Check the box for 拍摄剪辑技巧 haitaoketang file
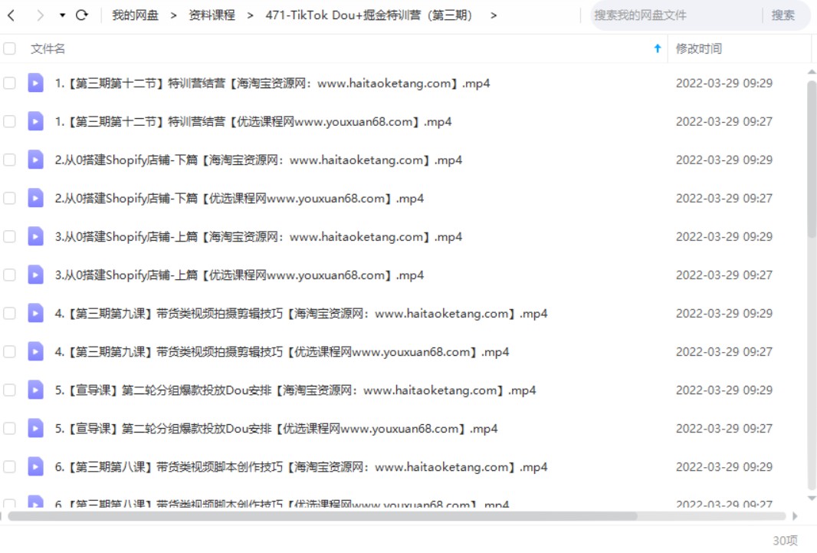The height and width of the screenshot is (553, 817). click(x=9, y=313)
